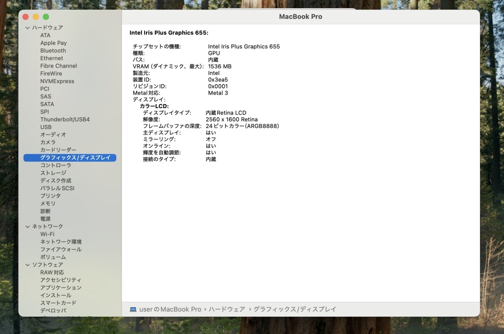This screenshot has width=504, height=334.
Task: Select メモリ in the sidebar
Action: 48,204
